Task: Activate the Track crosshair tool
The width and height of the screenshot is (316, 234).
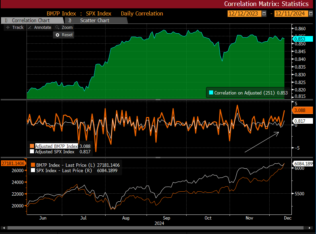Action: pyautogui.click(x=14, y=27)
